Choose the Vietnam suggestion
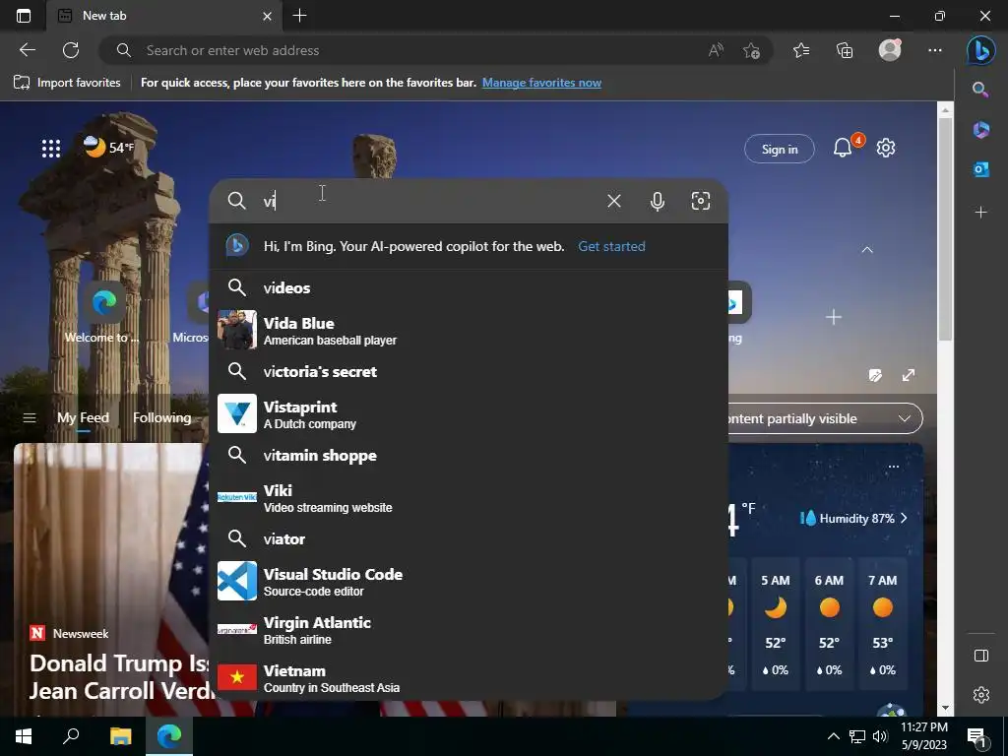 (x=469, y=677)
